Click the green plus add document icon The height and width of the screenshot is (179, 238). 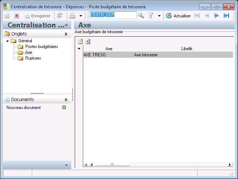(64, 108)
